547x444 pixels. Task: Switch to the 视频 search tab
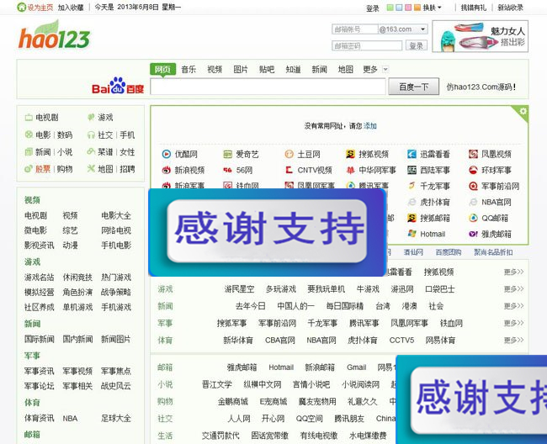click(215, 69)
